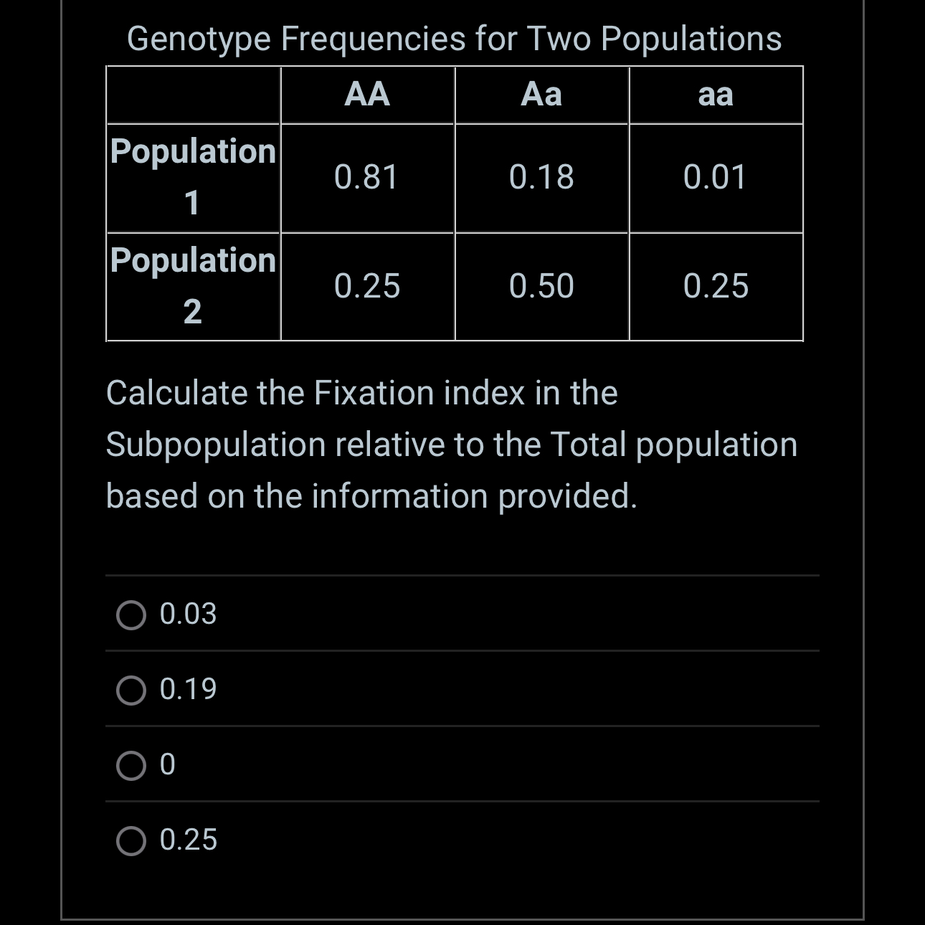Select the 0.25 answer option
The image size is (925, 925).
132,840
